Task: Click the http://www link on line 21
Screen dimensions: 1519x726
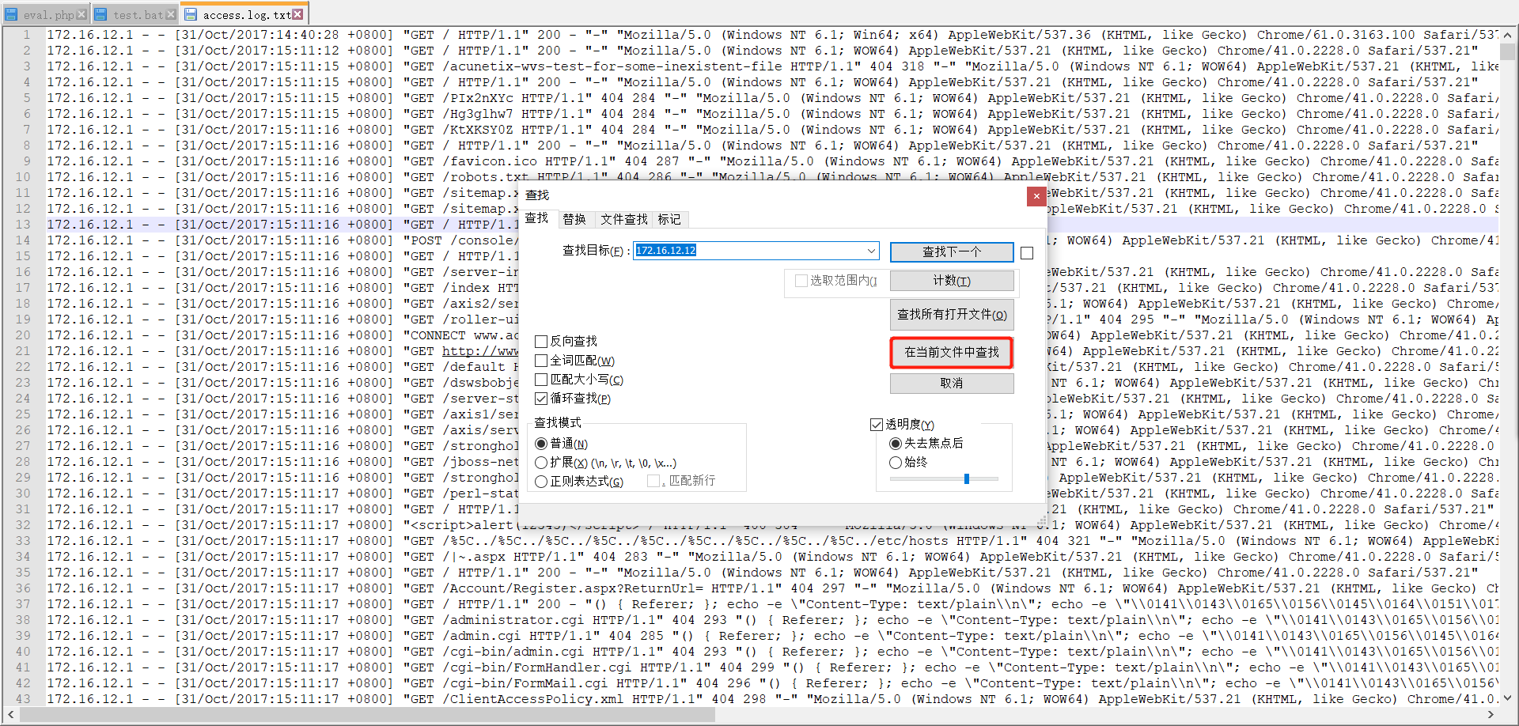Action: pos(481,351)
